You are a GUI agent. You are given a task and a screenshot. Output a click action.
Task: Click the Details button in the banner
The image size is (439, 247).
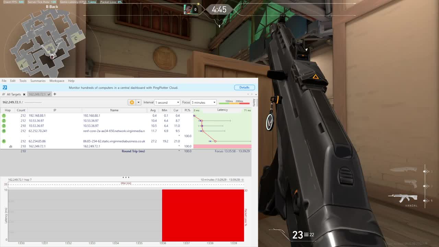coord(244,87)
